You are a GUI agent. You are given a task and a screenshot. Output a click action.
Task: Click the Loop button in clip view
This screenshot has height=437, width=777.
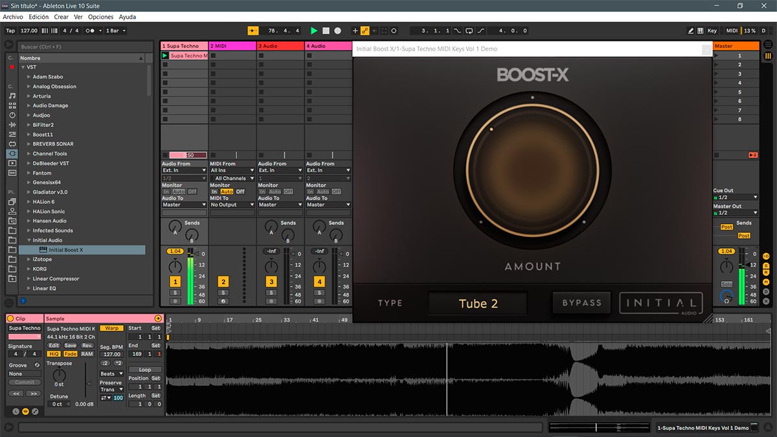coord(145,370)
